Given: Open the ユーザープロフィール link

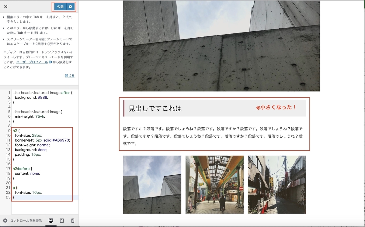Looking at the screenshot, I should point(32,62).
